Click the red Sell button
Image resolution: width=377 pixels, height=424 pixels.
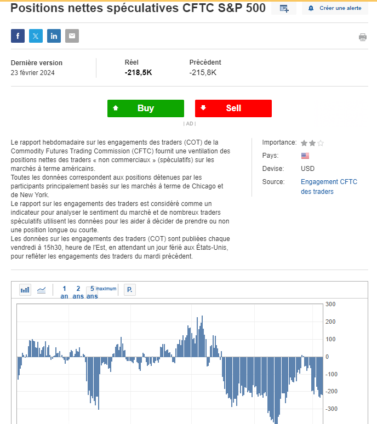pyautogui.click(x=233, y=108)
